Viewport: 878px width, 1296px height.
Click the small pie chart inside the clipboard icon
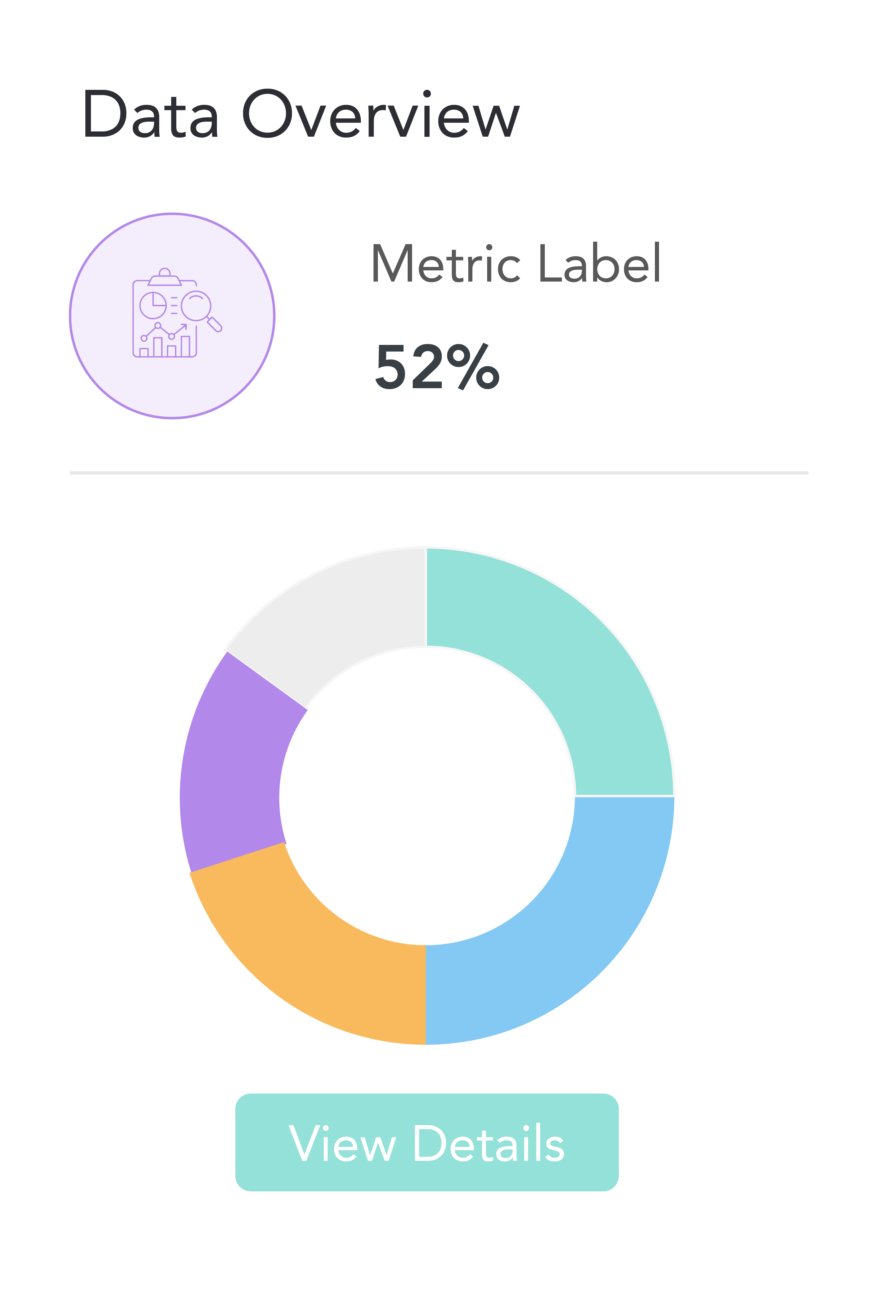click(153, 305)
